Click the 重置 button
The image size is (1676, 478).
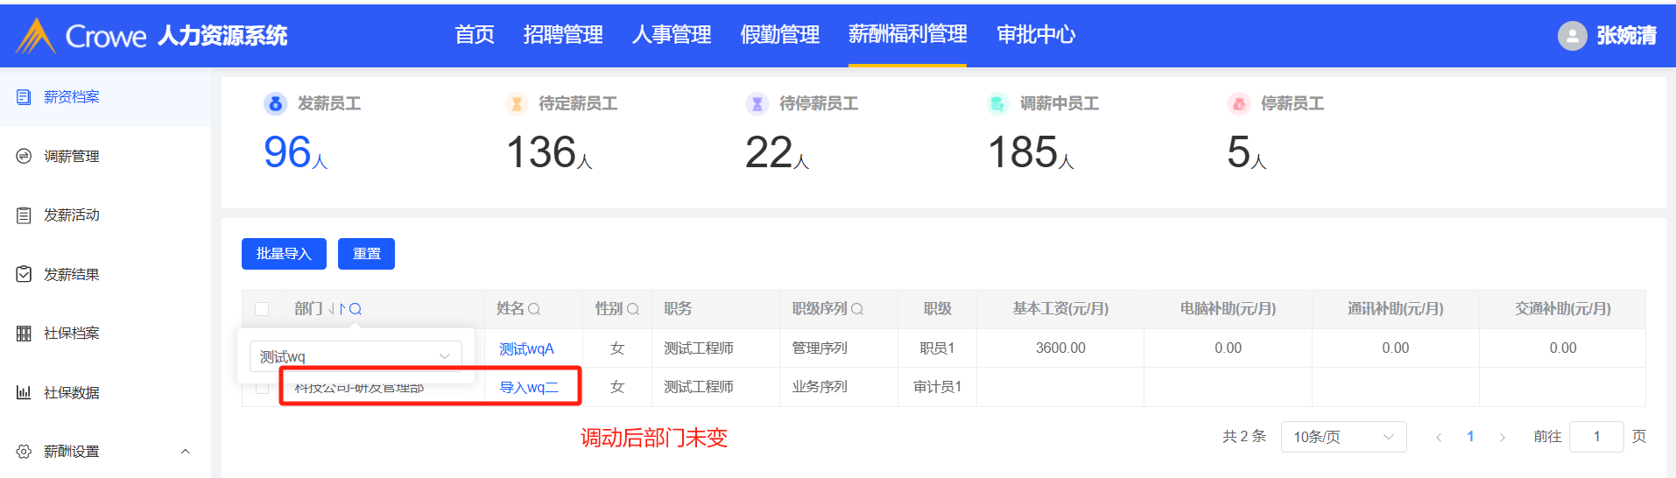(366, 254)
